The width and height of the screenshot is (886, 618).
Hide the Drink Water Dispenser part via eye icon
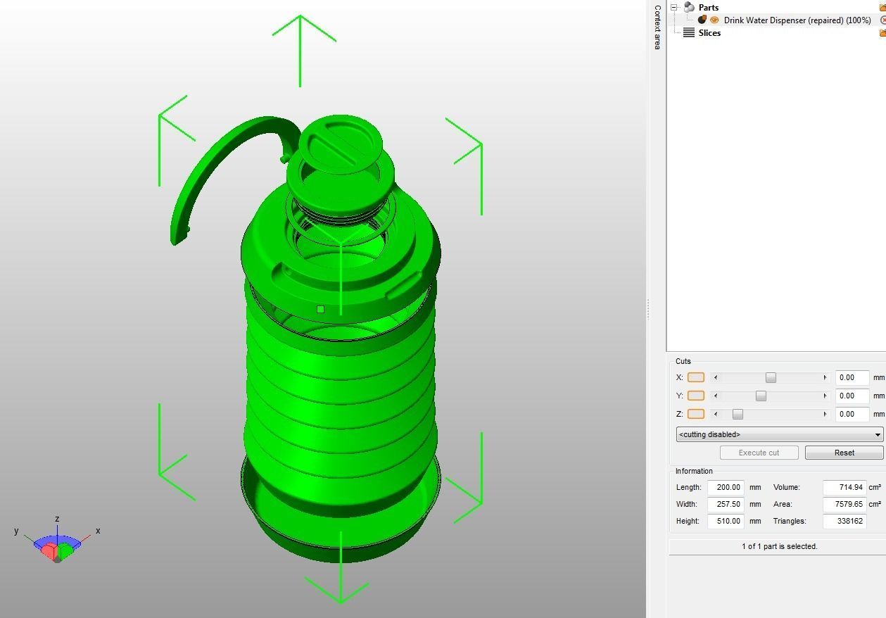(714, 20)
